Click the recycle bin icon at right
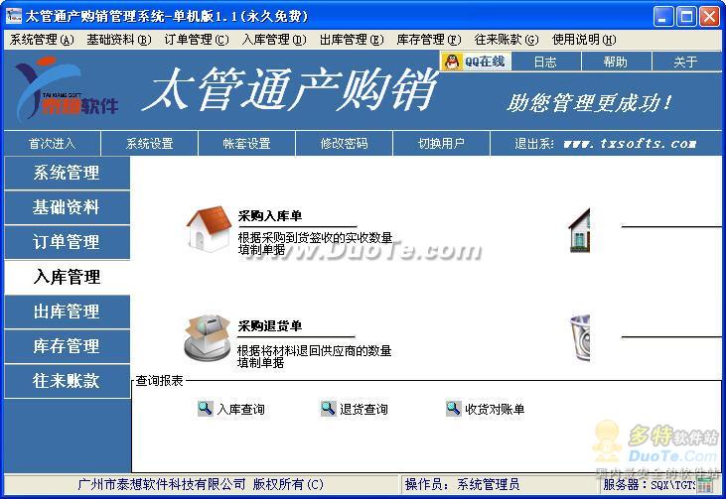The image size is (726, 499). coord(580,337)
